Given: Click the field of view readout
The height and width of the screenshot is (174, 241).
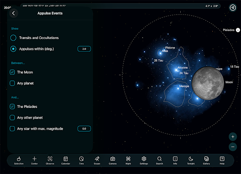Looking at the screenshot, I should 212,6.
